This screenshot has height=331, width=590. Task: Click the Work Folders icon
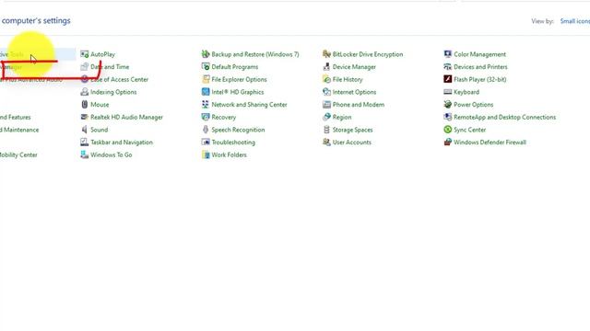[x=206, y=154]
